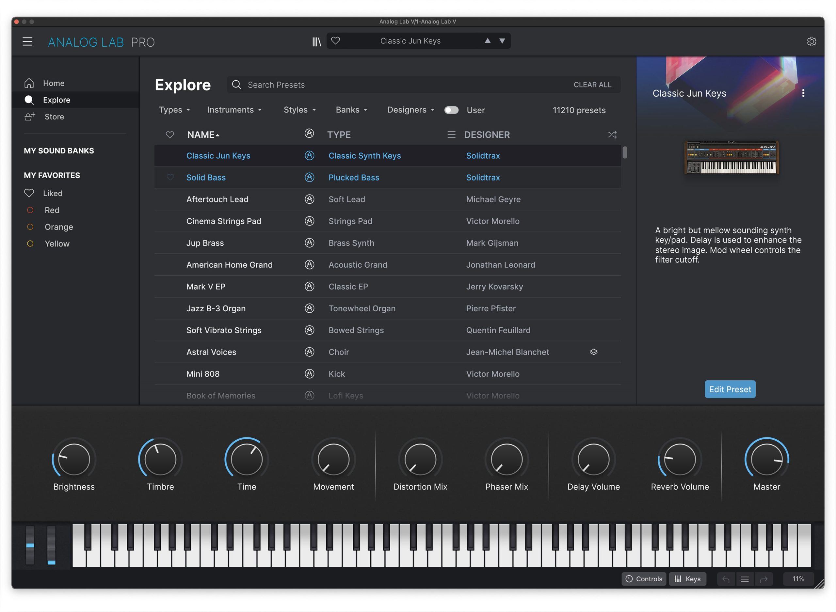This screenshot has width=836, height=612.
Task: Open the three-dot menu for Classic Jun Keys
Action: 803,93
